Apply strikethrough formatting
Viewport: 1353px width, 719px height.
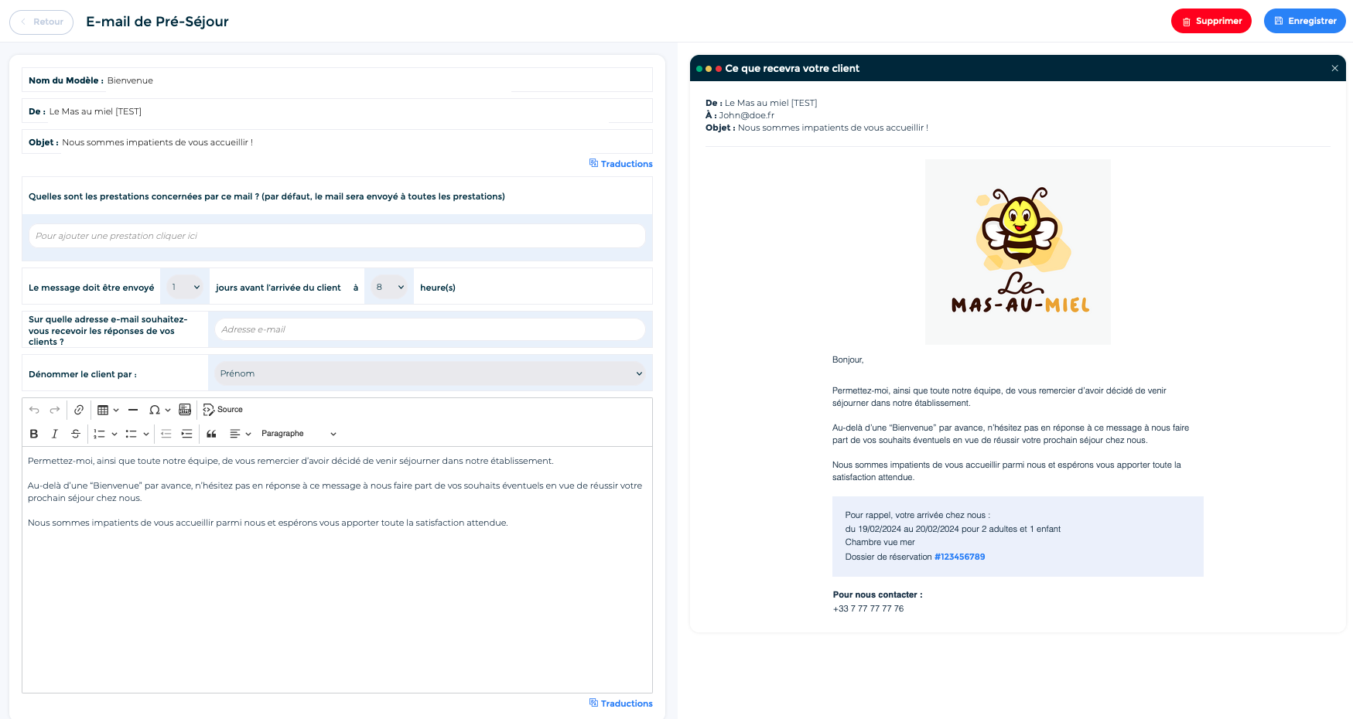pyautogui.click(x=76, y=434)
